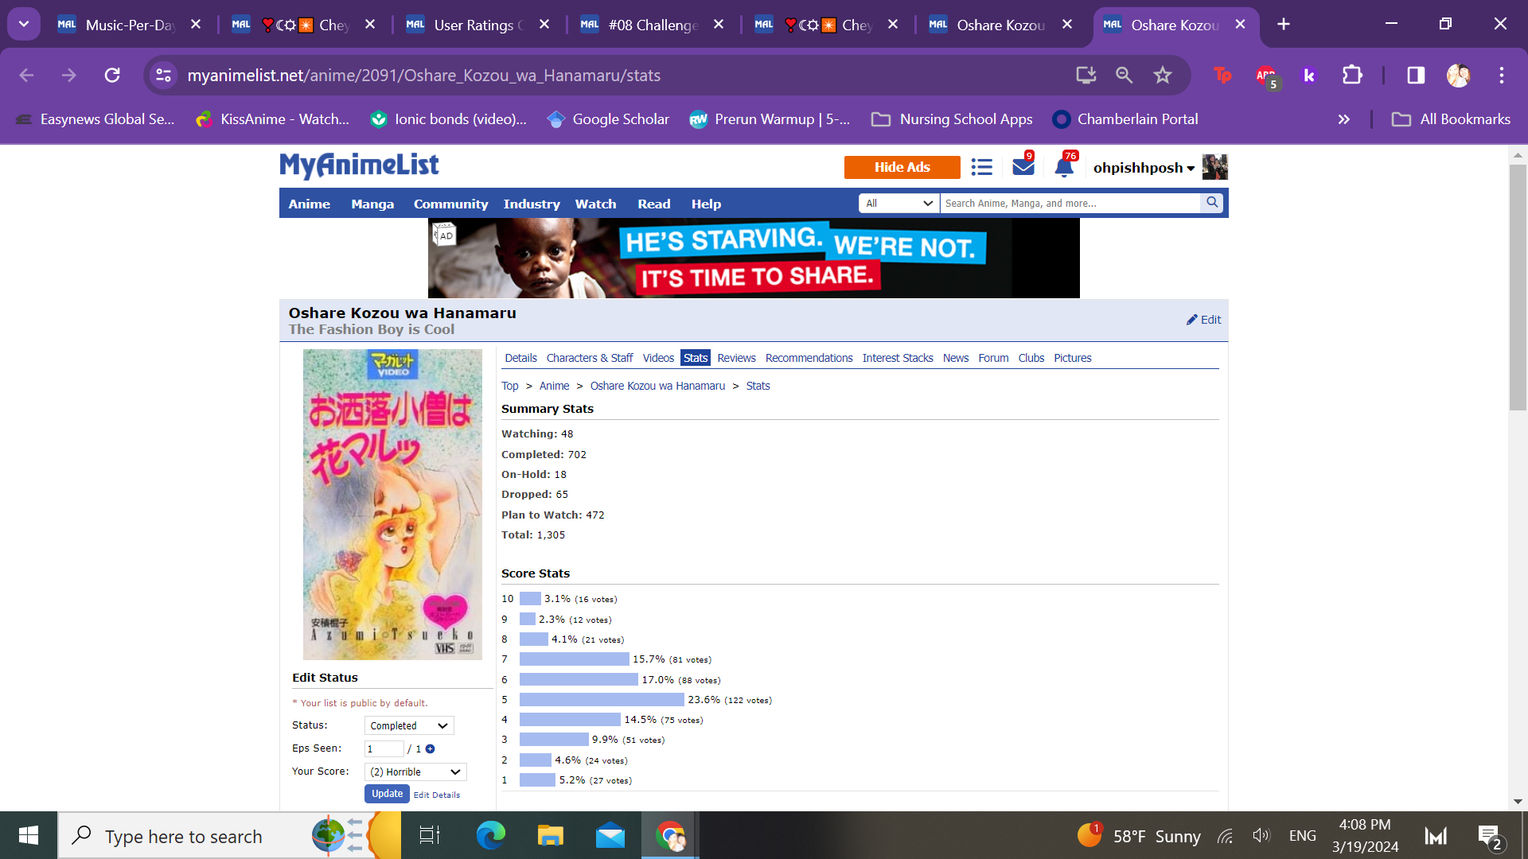Bookmark page with star icon
The height and width of the screenshot is (859, 1528).
[1162, 76]
